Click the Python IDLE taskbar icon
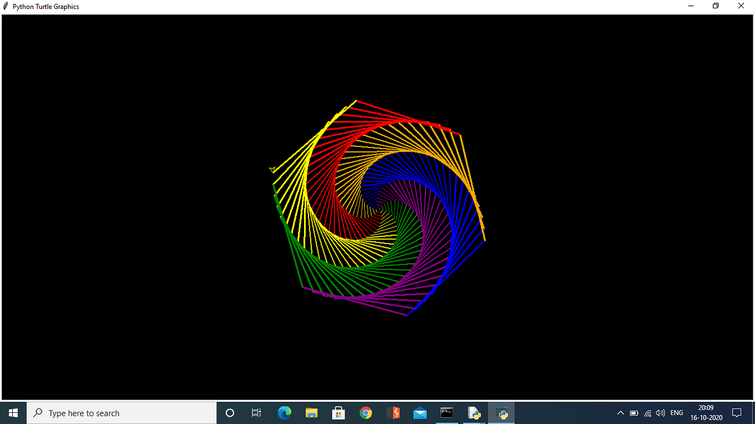 coord(474,413)
